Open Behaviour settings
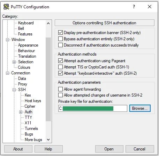Screen dimensions: 159x156 tap(26, 51)
